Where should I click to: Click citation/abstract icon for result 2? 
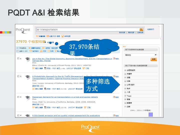[33, 89]
